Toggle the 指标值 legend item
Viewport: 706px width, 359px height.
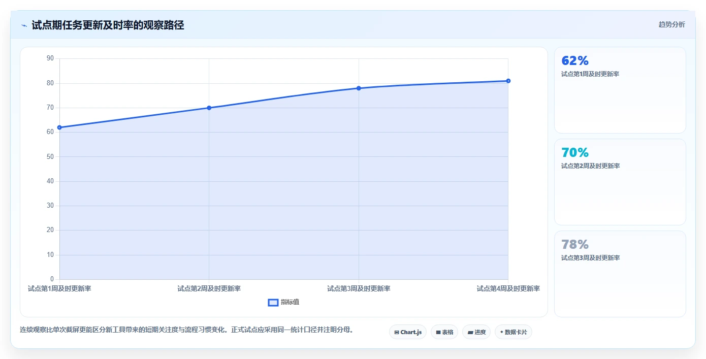pyautogui.click(x=283, y=302)
